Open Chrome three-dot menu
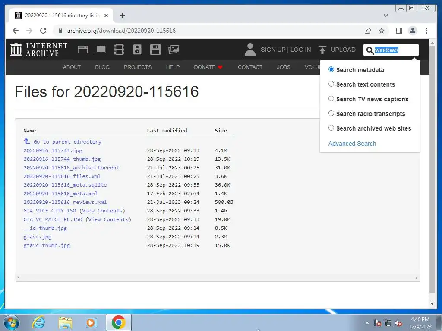The image size is (442, 331). [427, 31]
